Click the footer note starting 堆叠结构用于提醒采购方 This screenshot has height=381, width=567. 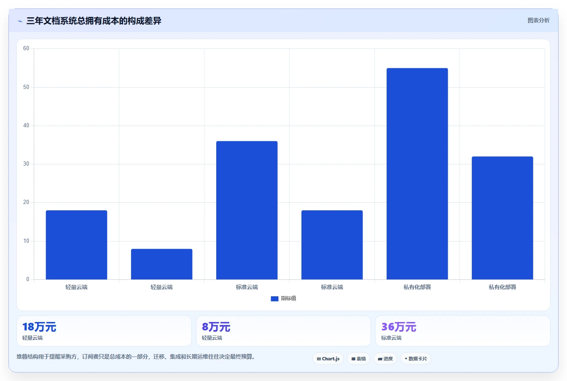[x=136, y=357]
